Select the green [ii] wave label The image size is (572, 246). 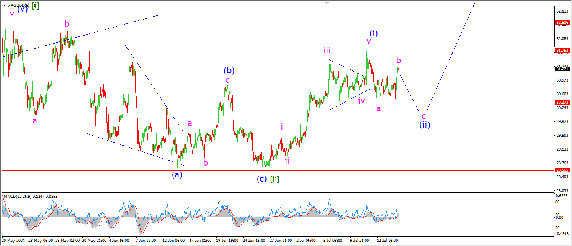(x=275, y=179)
